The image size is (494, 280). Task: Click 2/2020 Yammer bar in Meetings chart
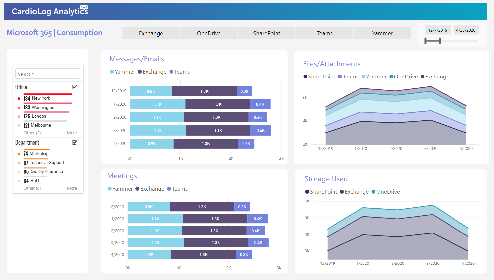(155, 231)
